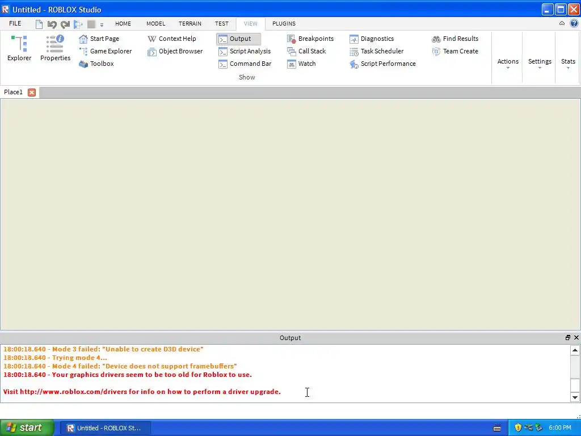581x436 pixels.
Task: Click the Output scrollbar down arrow
Action: [x=575, y=397]
